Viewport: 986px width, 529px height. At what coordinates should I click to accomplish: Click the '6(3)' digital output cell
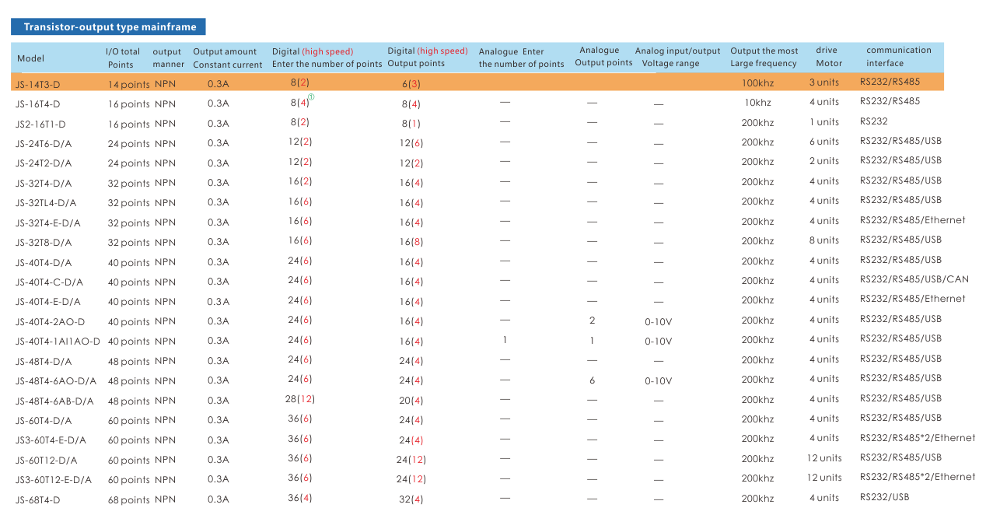point(411,84)
